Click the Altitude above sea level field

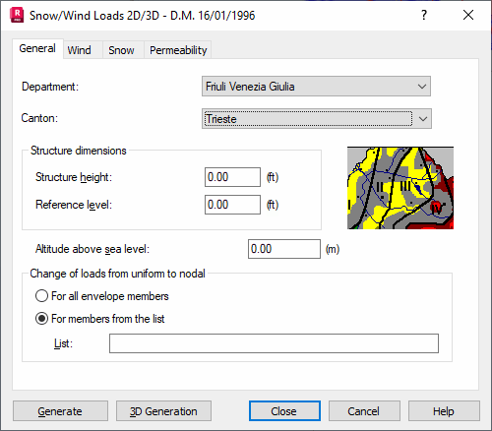tap(284, 249)
